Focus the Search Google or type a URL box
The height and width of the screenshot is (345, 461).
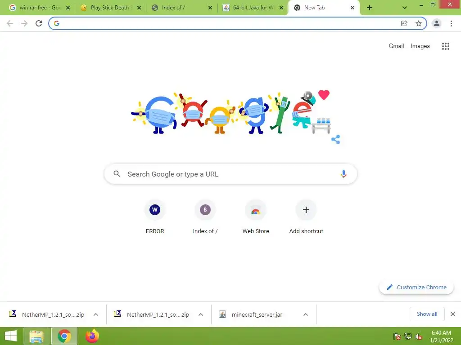[231, 174]
